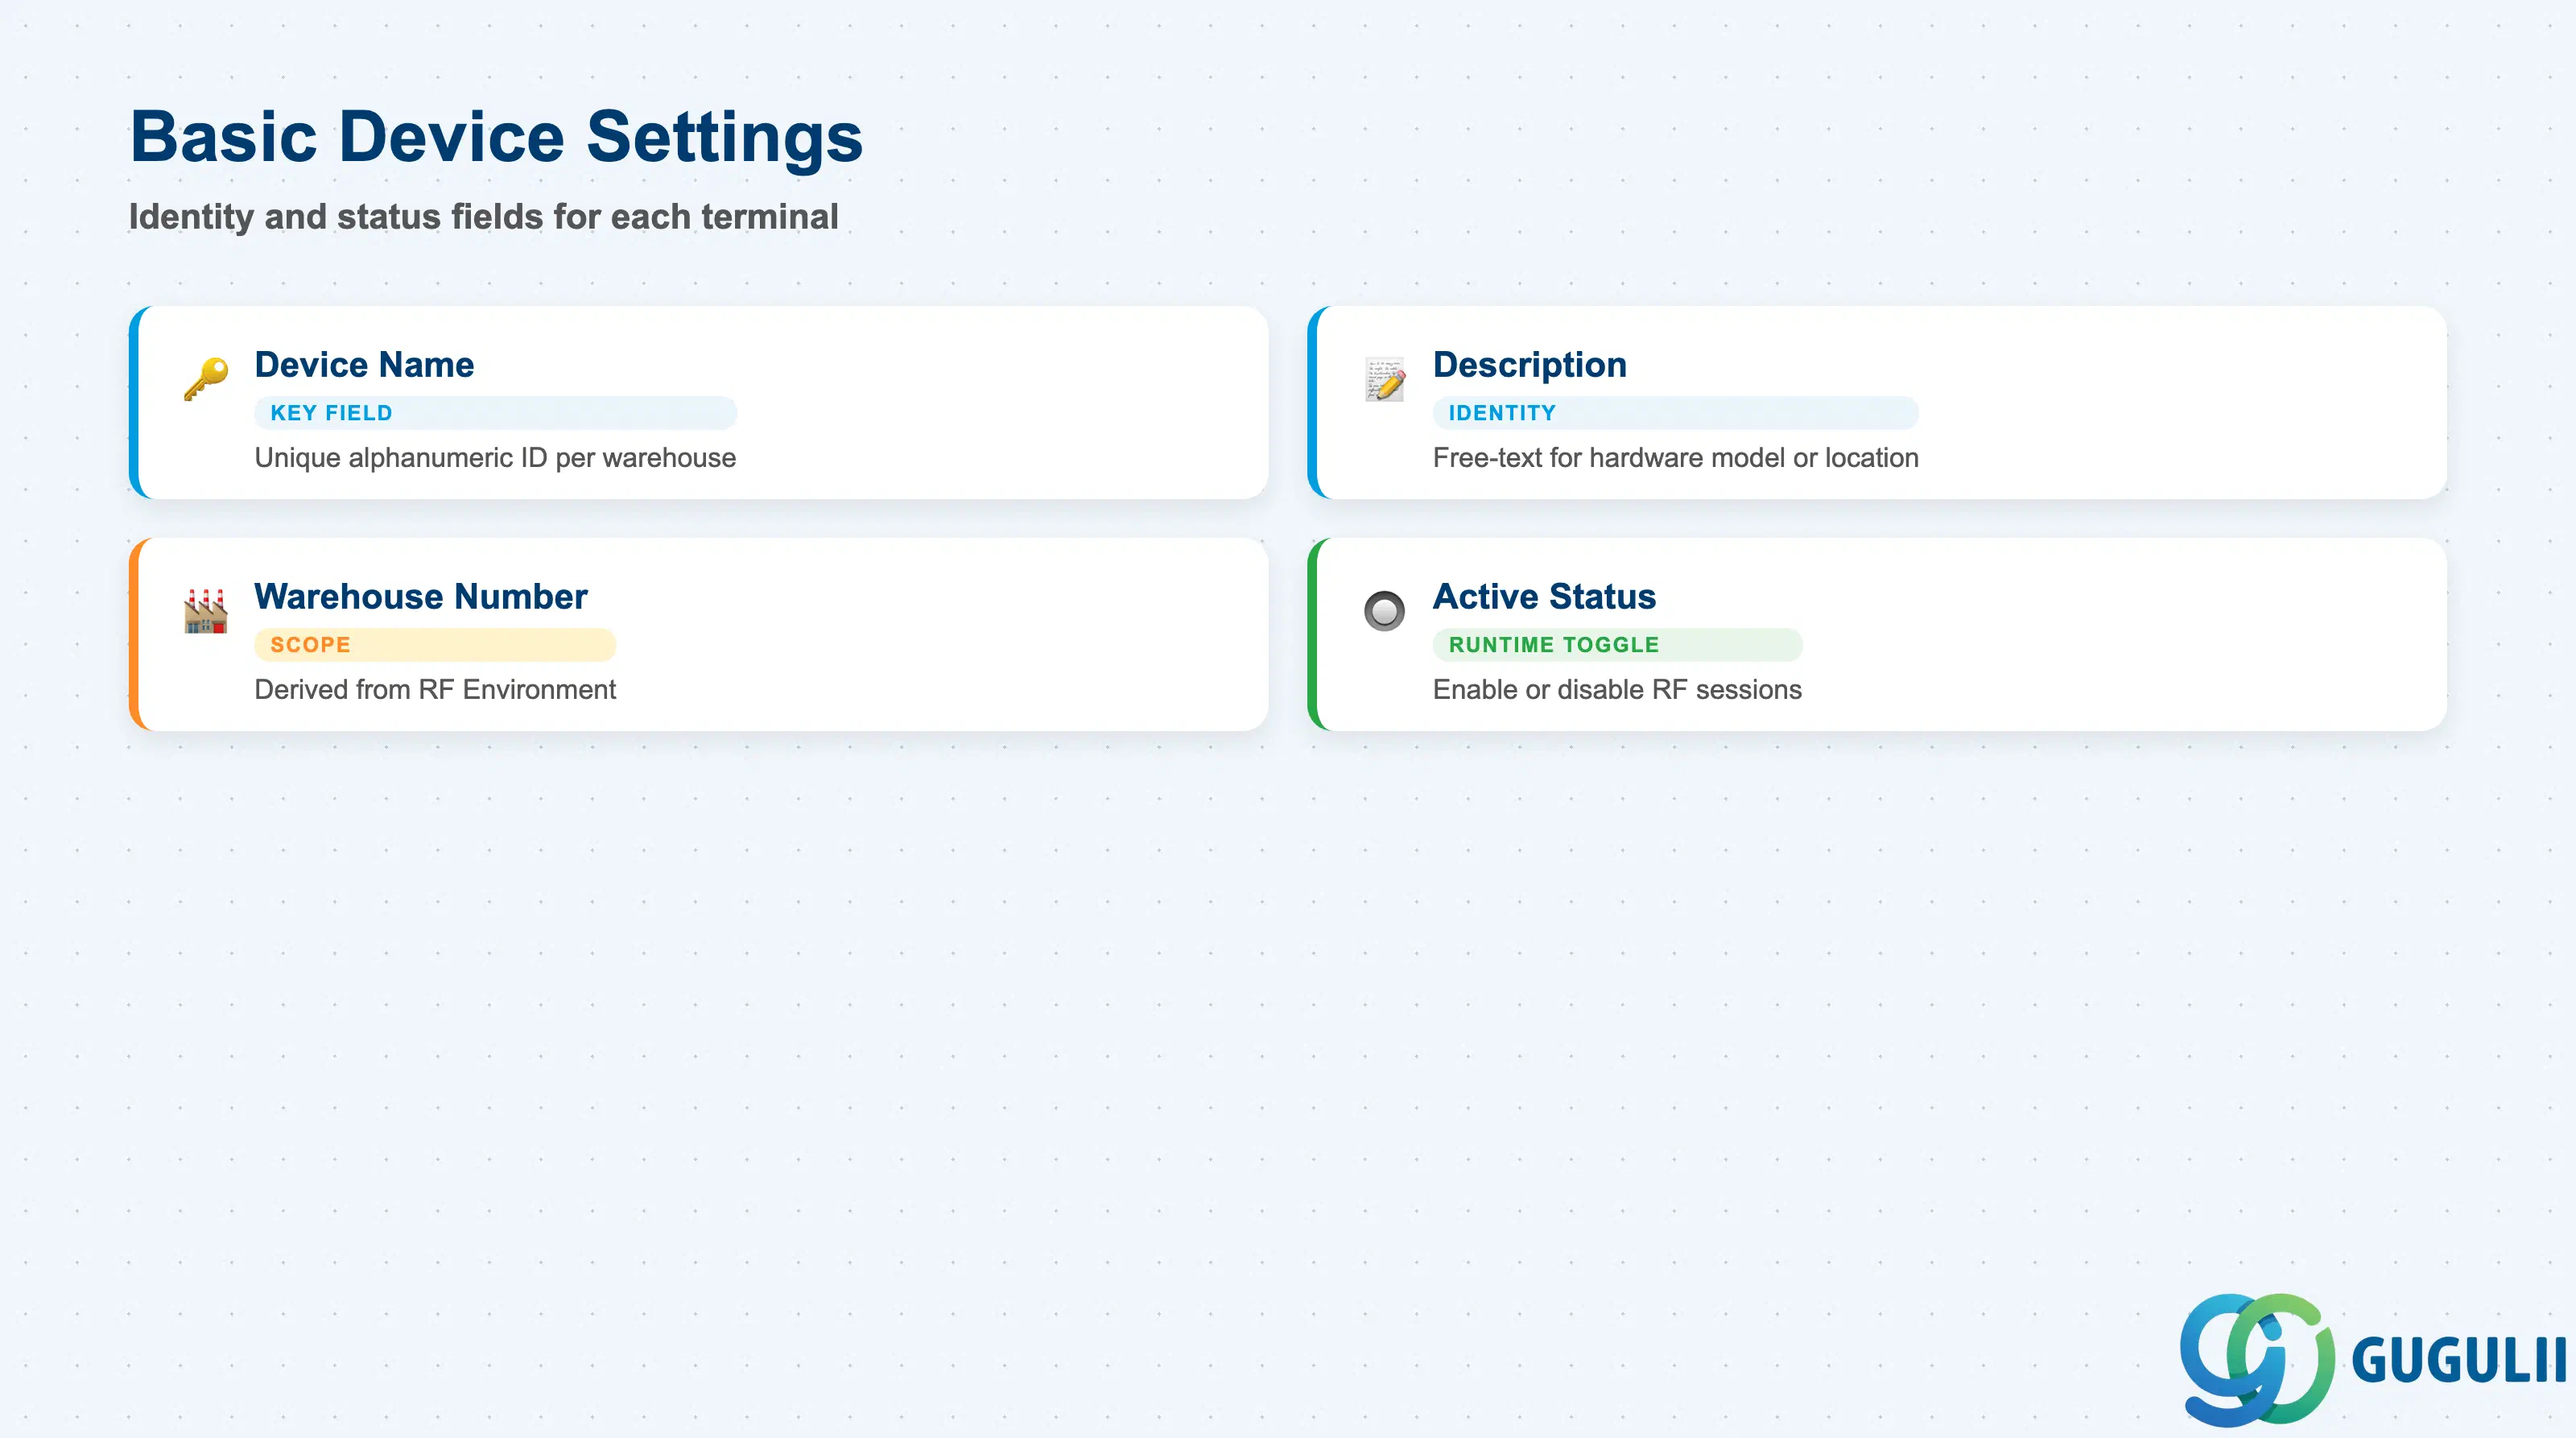
Task: Click text Derived from RF Environment
Action: pyautogui.click(x=435, y=690)
